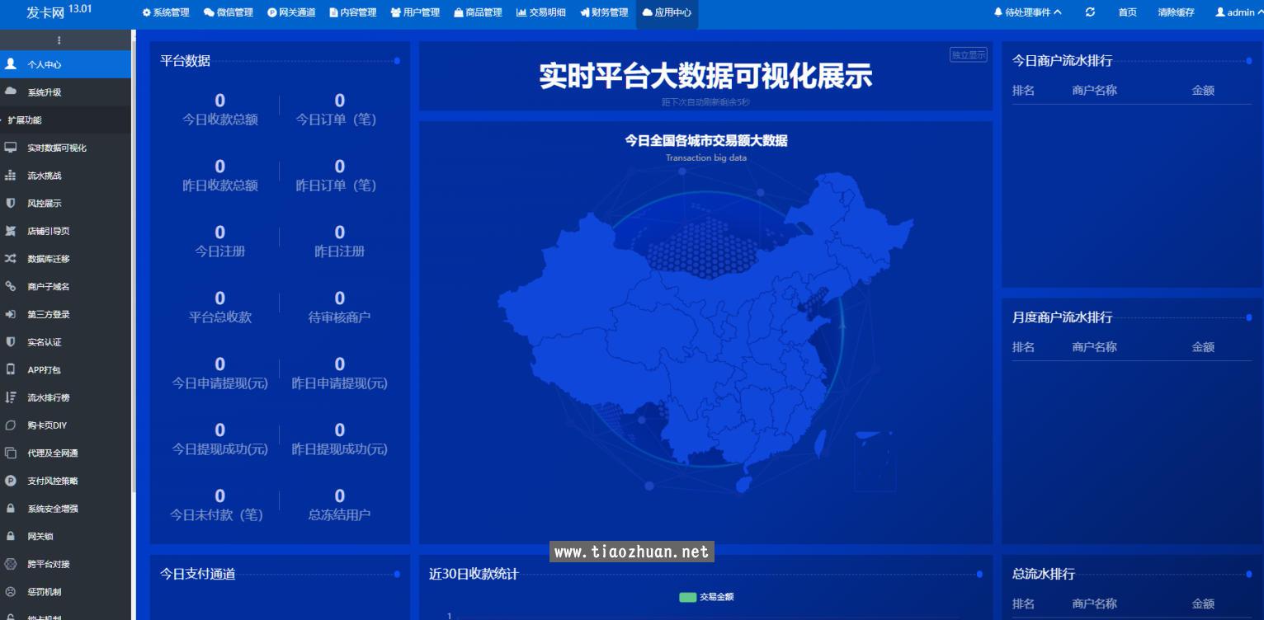Viewport: 1264px width, 620px height.
Task: Open 第三方登录 sidebar item
Action: 65,314
